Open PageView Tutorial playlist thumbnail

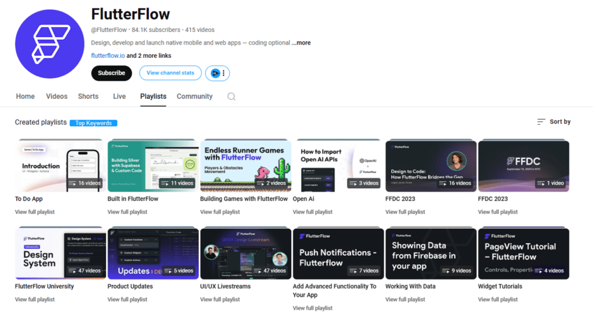click(x=524, y=254)
